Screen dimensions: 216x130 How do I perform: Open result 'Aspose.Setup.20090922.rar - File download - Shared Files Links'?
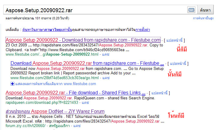(x=75, y=93)
